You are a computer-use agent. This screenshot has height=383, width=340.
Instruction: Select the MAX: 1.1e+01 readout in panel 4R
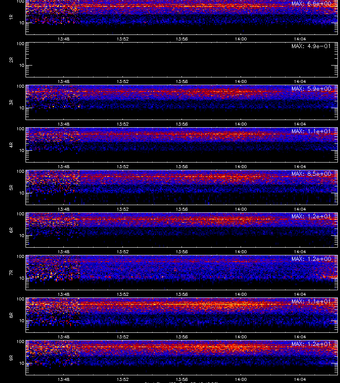point(311,131)
